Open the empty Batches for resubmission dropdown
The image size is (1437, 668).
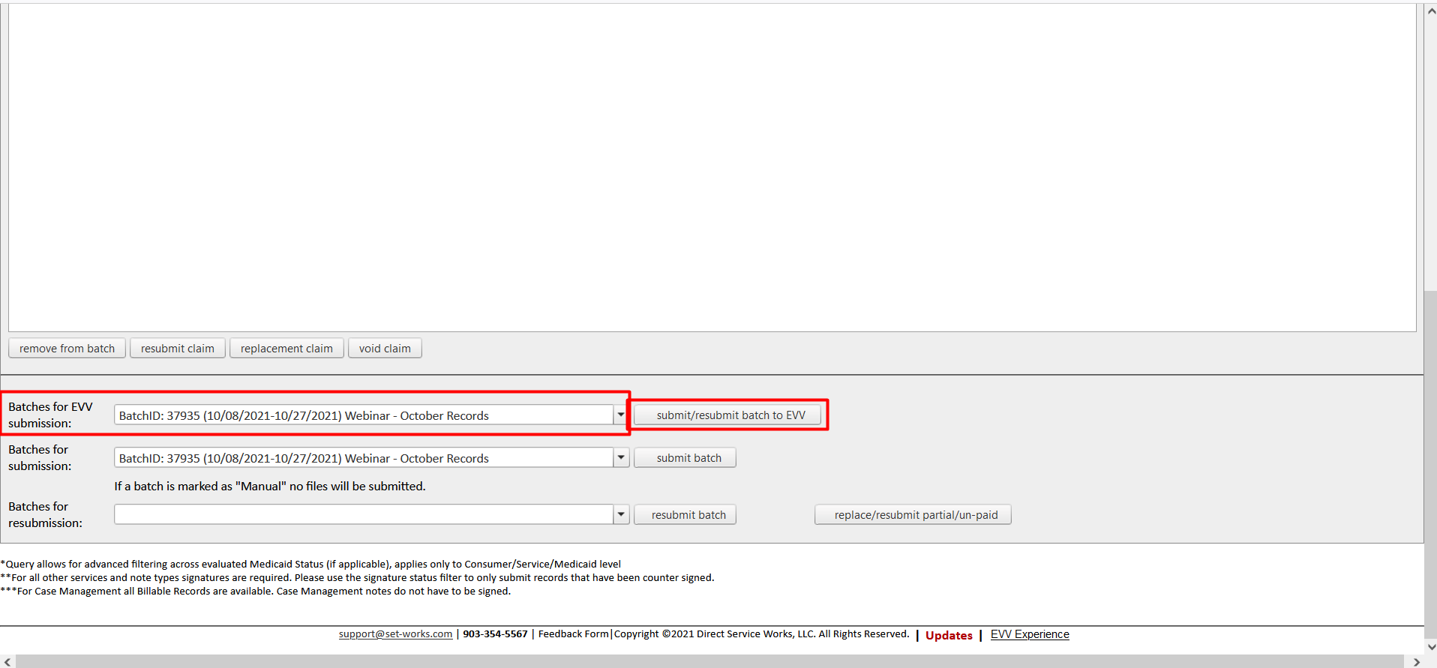click(x=621, y=514)
